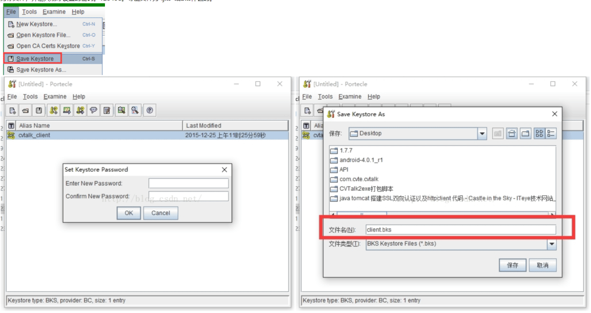
Task: Open Examine menu in left Portecle window
Action: 55,96
